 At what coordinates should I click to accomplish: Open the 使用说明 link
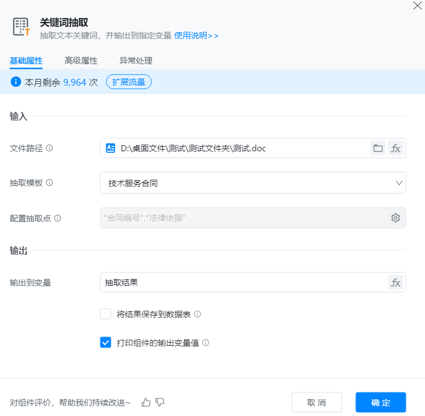point(196,36)
